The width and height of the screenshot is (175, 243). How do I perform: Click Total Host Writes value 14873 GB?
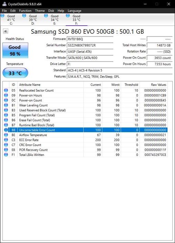coord(159,45)
